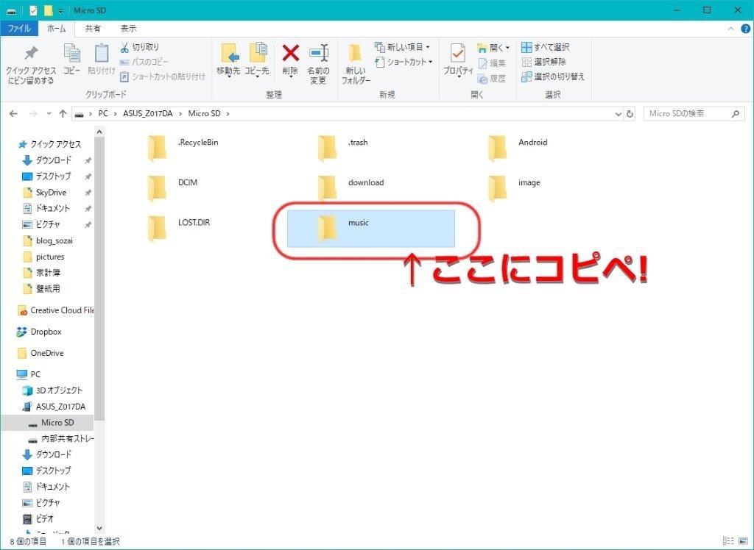Create a new folder with 新しいフォルダー icon
Screen dimensions: 754x550
356,54
